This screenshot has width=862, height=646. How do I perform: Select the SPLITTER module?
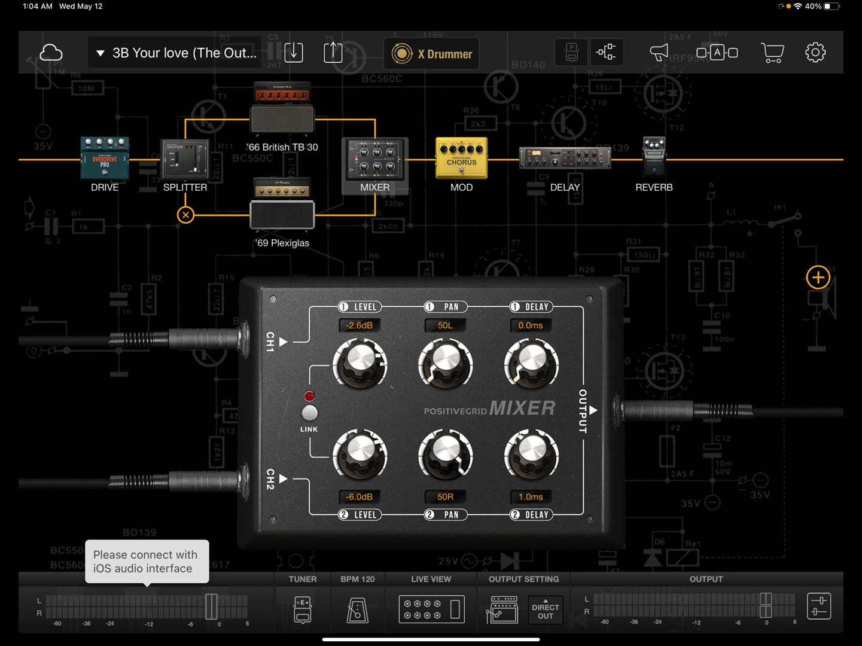click(185, 159)
